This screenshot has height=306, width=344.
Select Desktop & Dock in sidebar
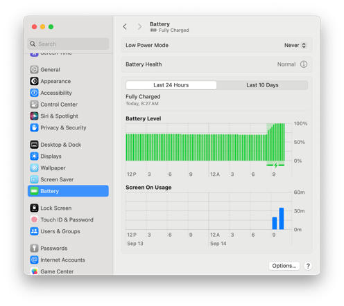click(x=68, y=145)
